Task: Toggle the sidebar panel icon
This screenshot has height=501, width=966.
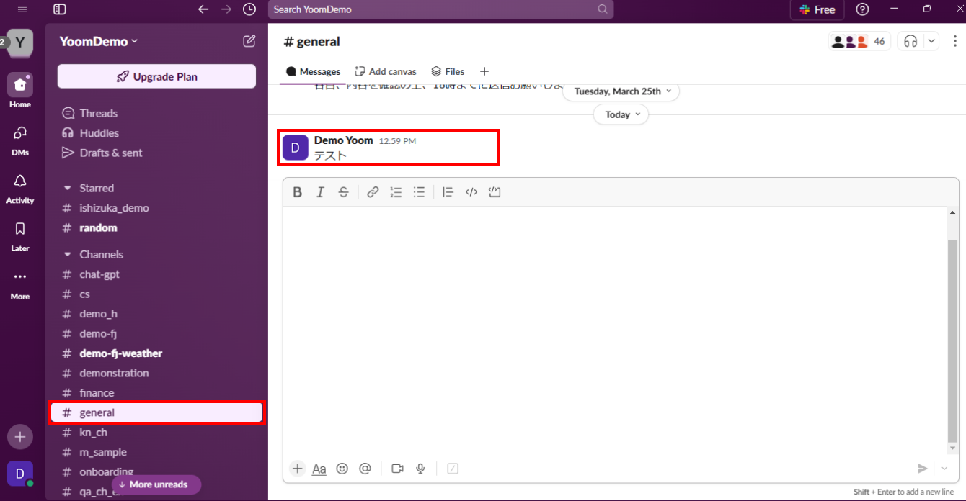Action: click(60, 9)
